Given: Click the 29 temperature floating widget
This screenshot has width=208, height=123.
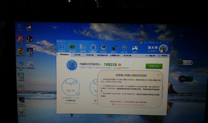Looking at the screenshot, I should [186, 79].
